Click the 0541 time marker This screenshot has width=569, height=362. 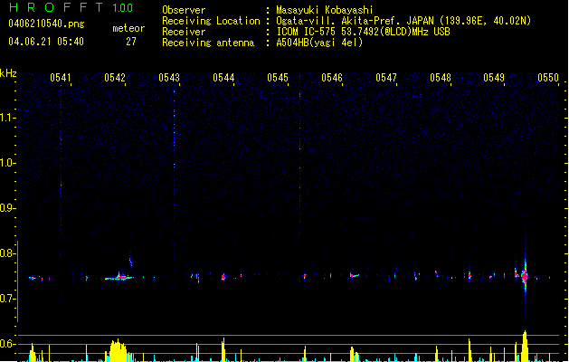click(61, 78)
